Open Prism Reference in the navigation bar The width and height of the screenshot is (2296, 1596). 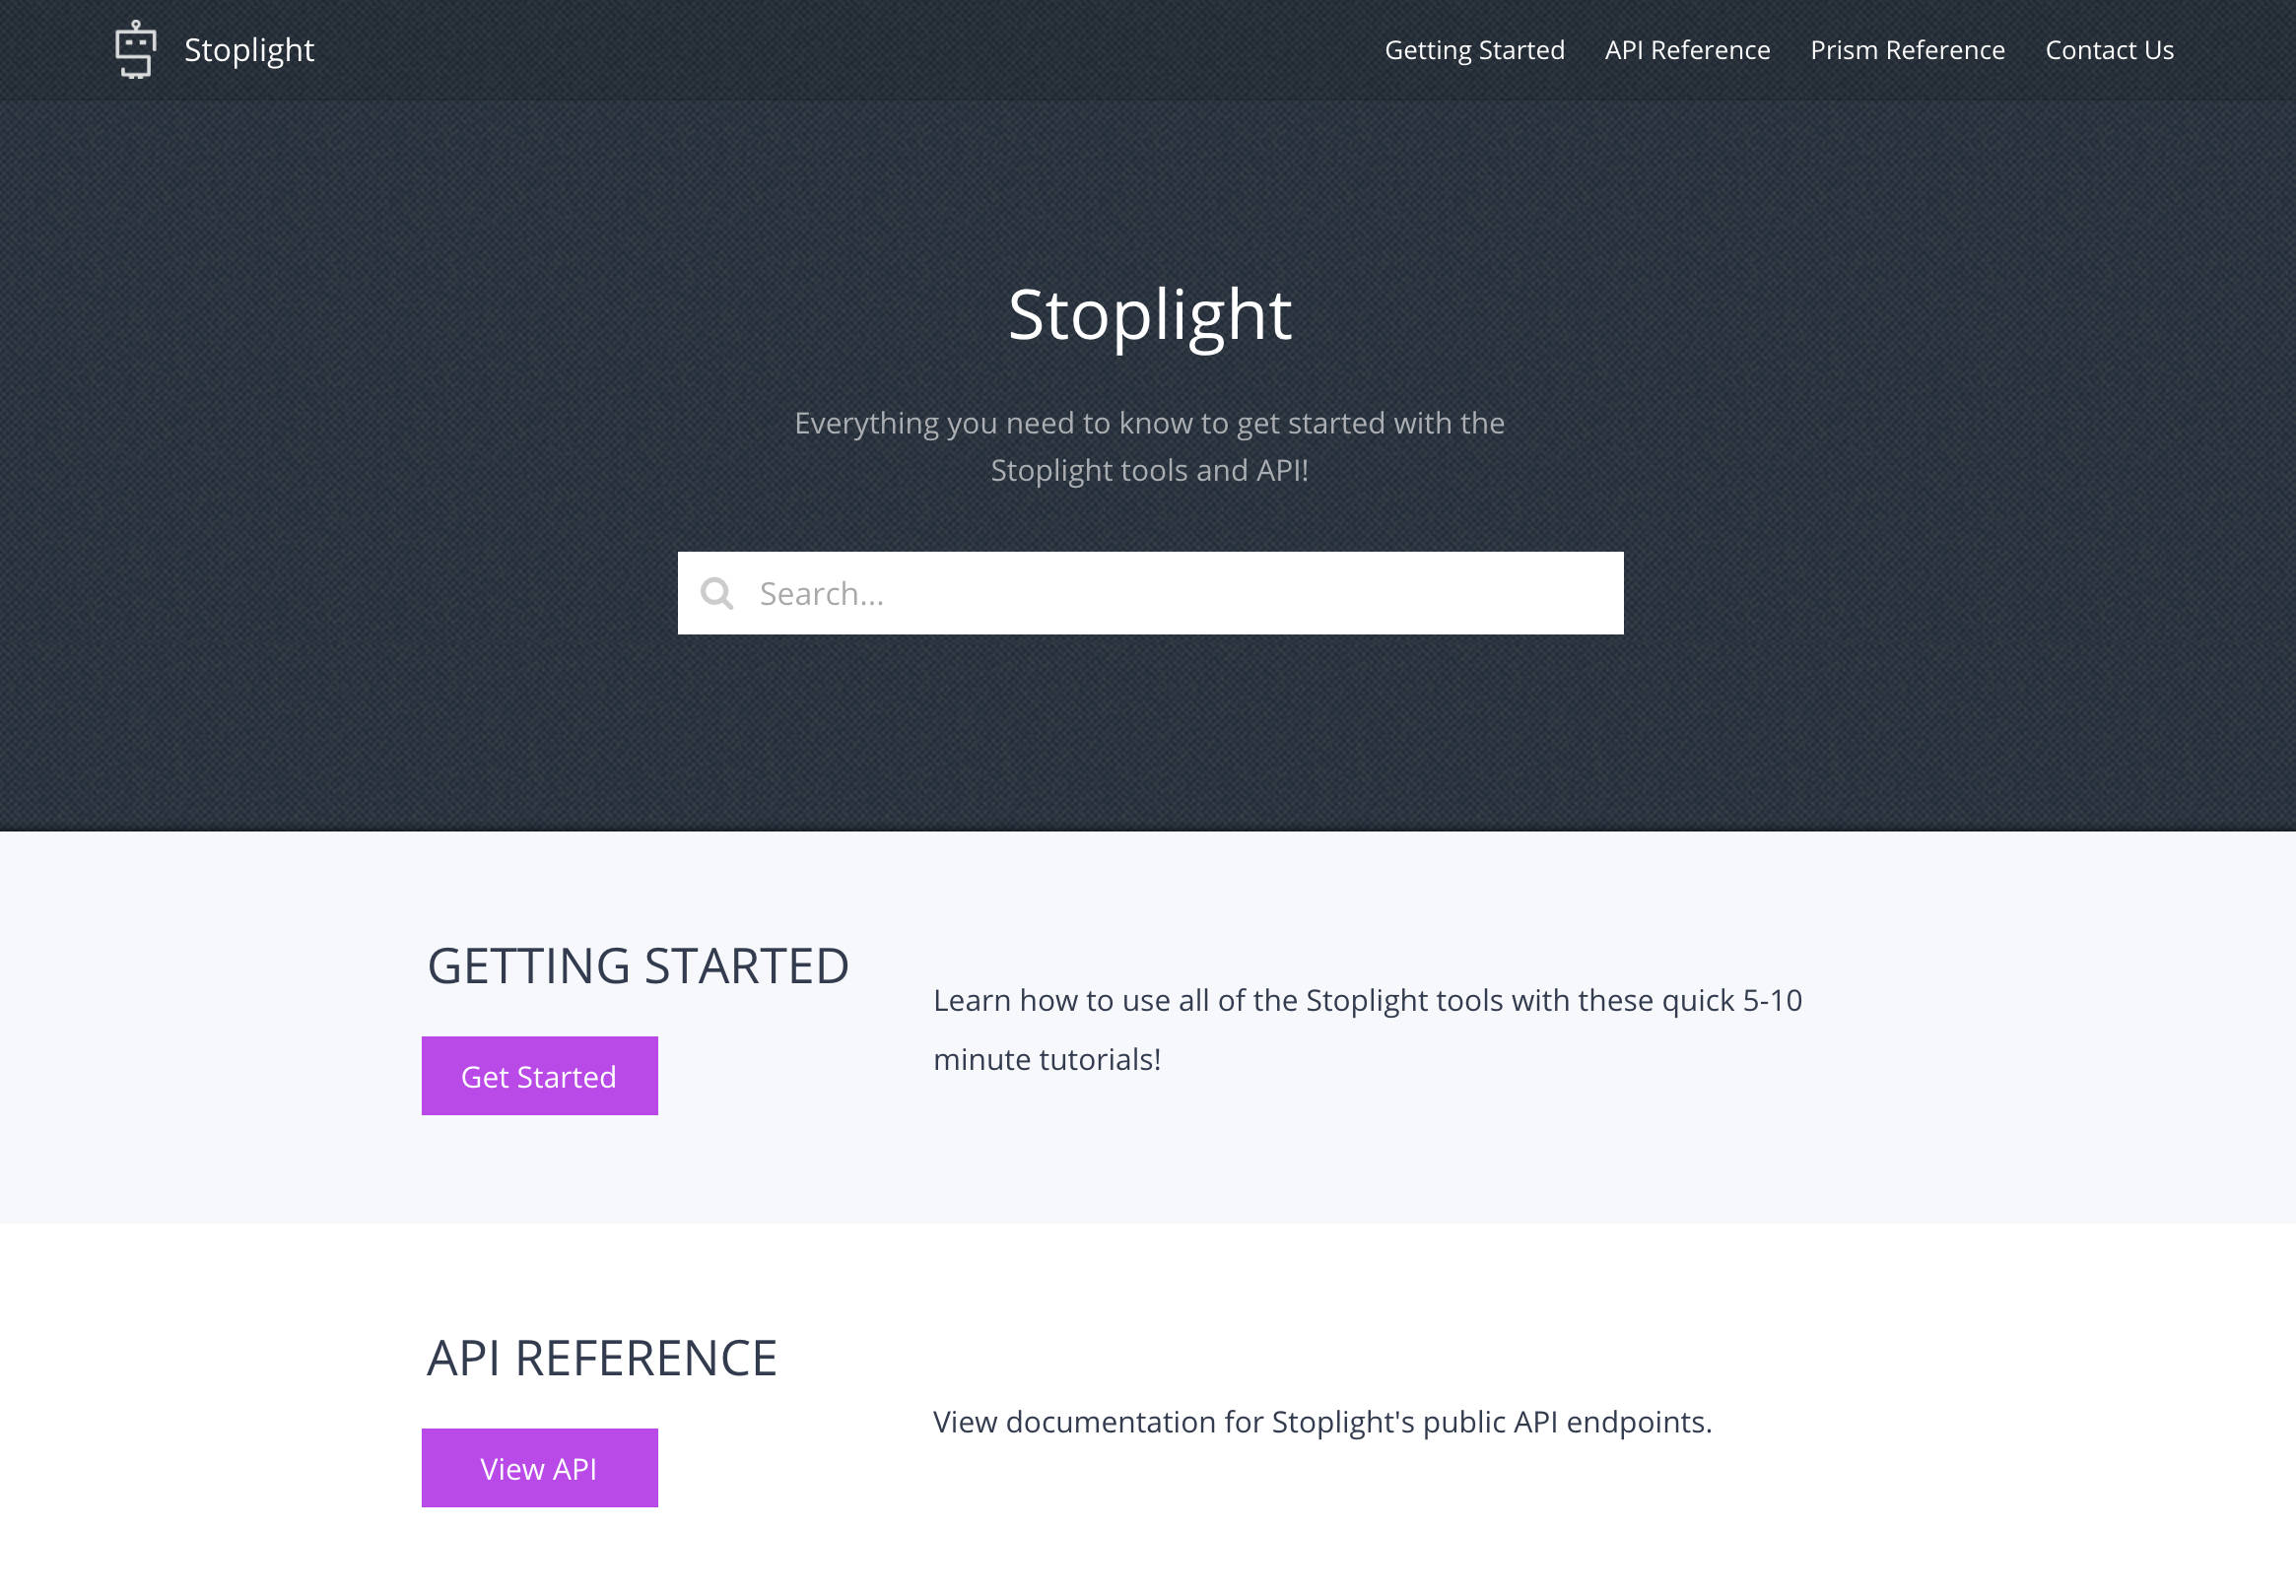click(1907, 49)
